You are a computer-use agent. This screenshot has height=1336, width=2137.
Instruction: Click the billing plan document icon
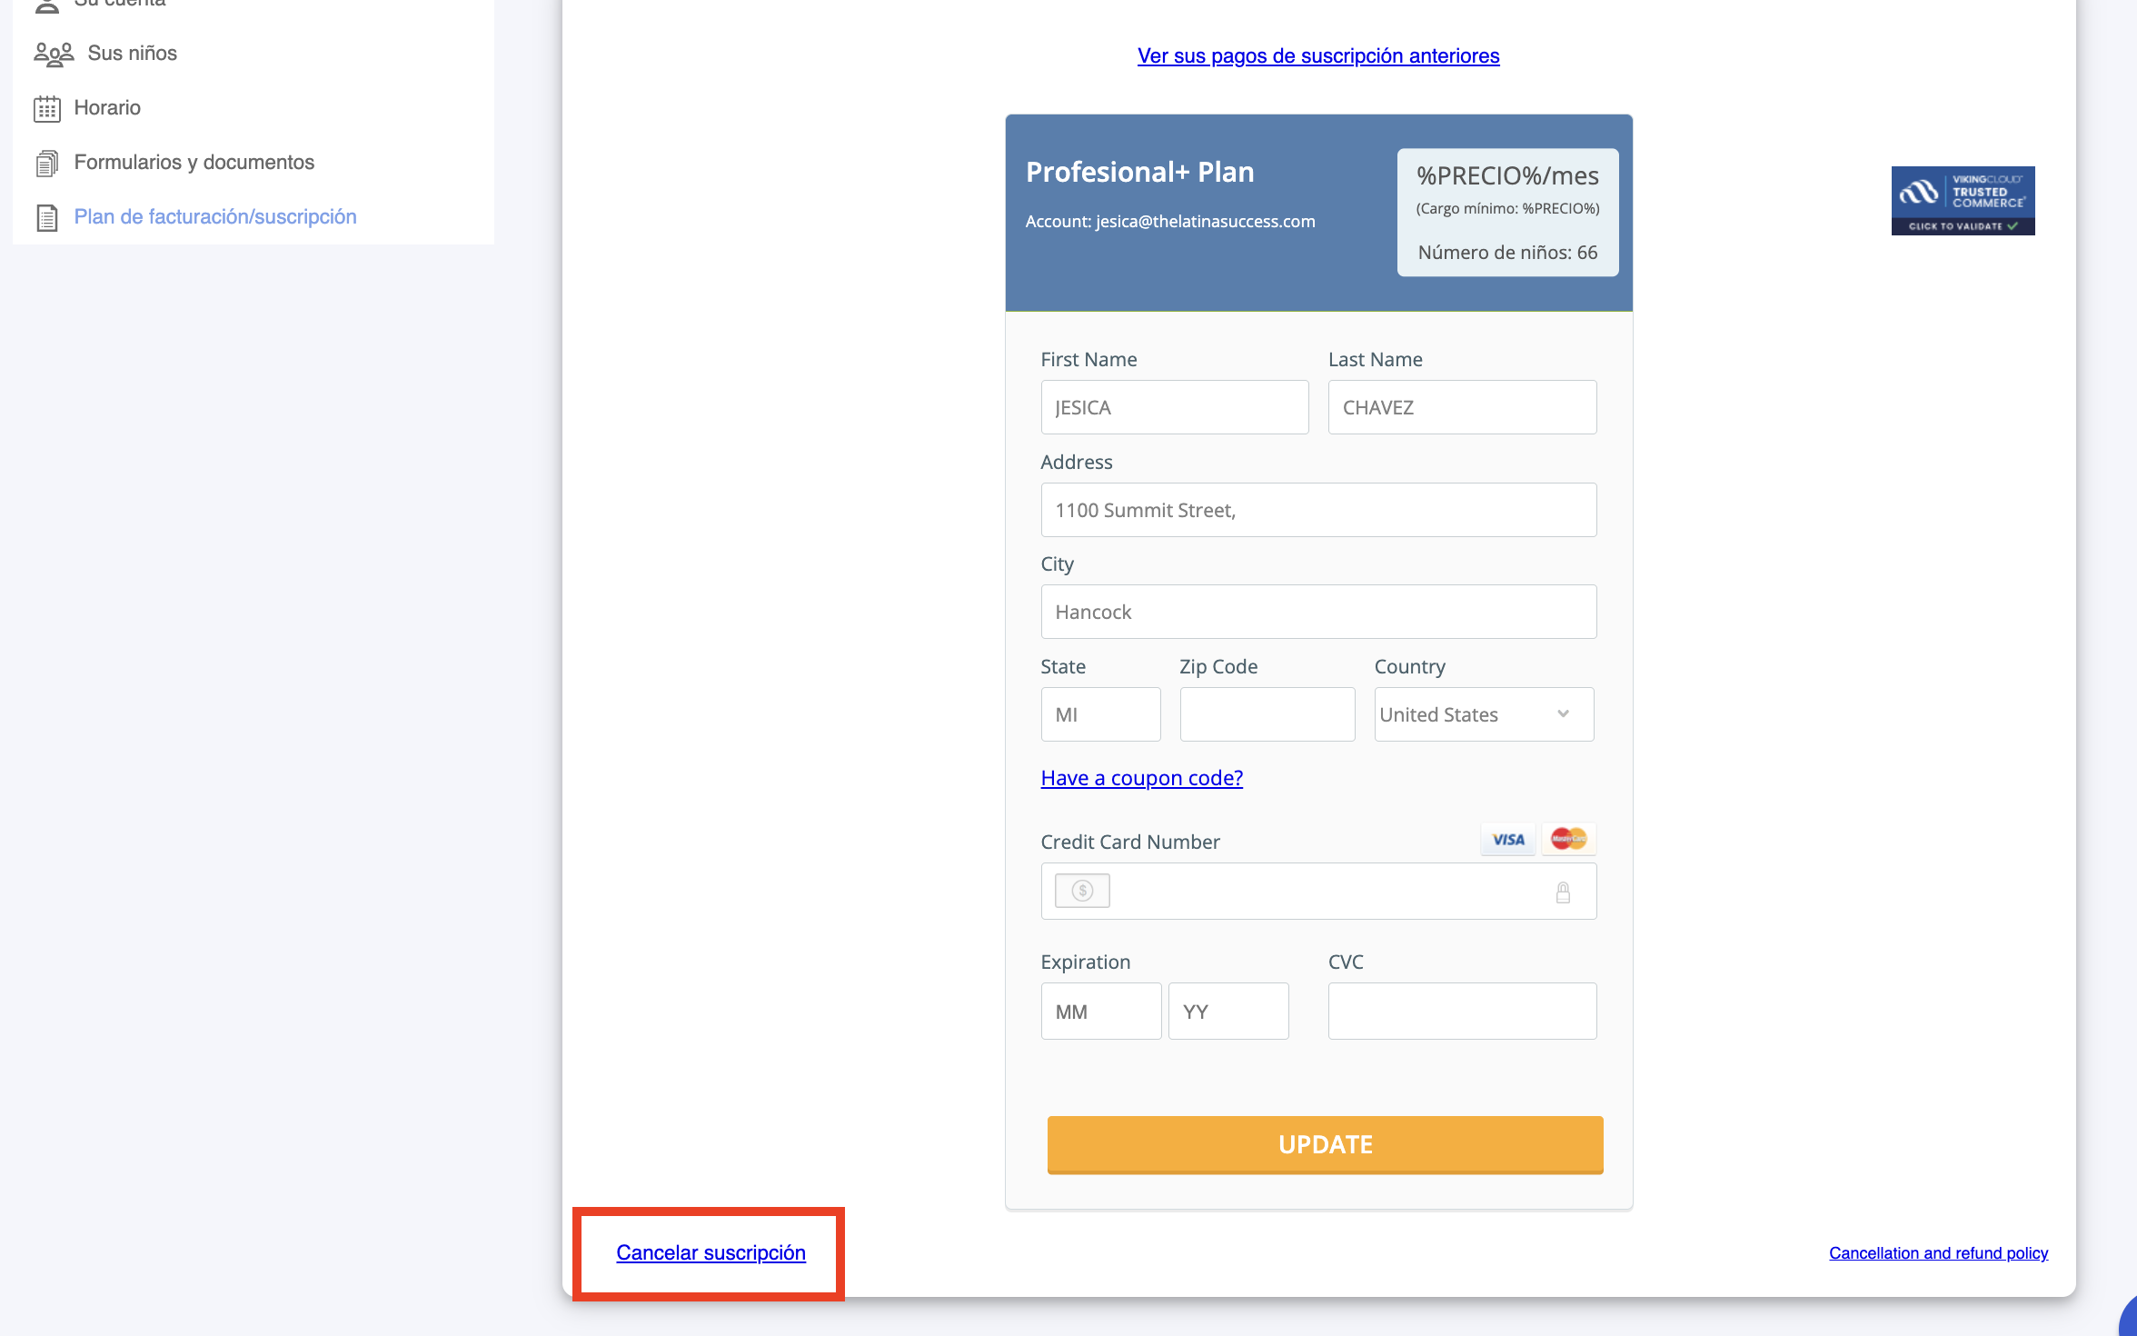47,218
